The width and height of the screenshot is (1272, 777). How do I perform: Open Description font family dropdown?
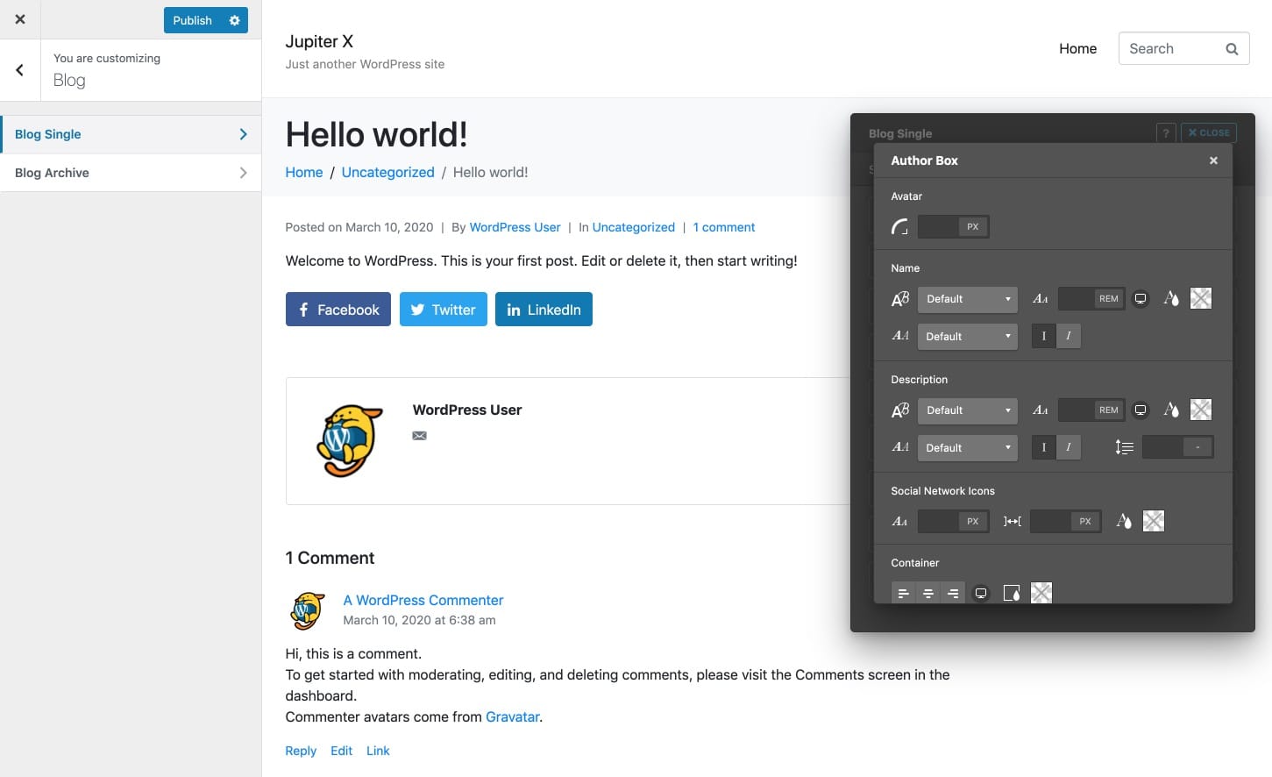pyautogui.click(x=968, y=410)
